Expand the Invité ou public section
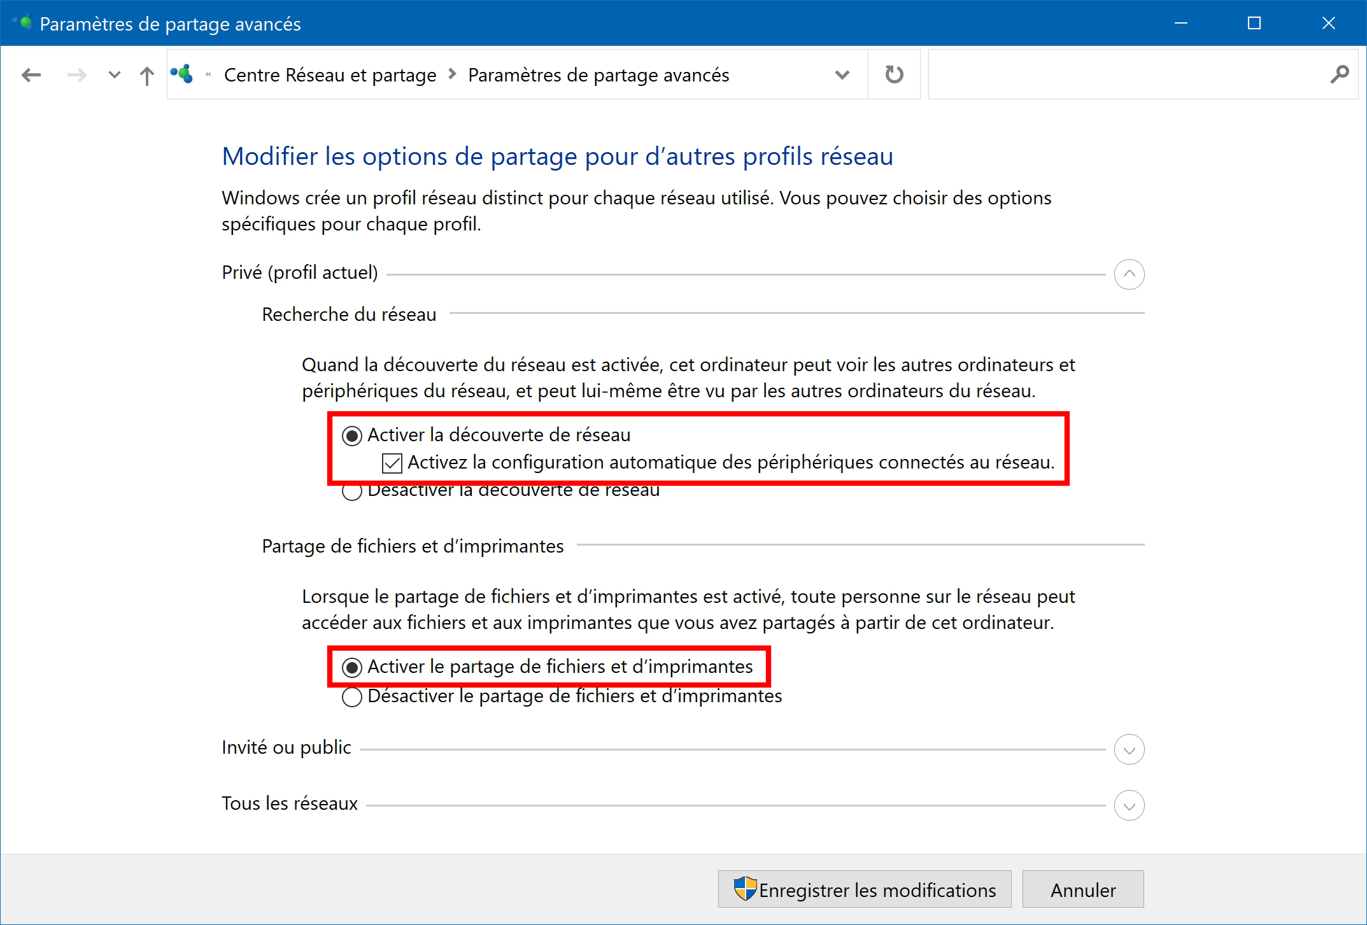Screen dimensions: 1367x925 (x=1129, y=749)
